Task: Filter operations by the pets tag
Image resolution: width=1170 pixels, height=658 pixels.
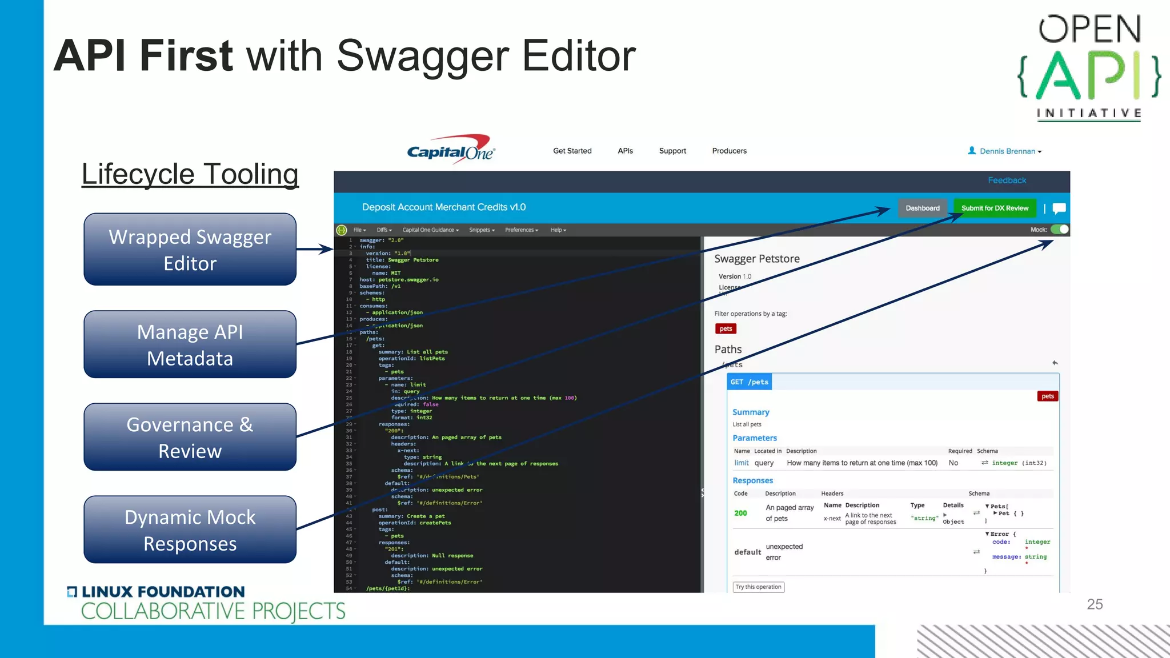Action: 726,329
